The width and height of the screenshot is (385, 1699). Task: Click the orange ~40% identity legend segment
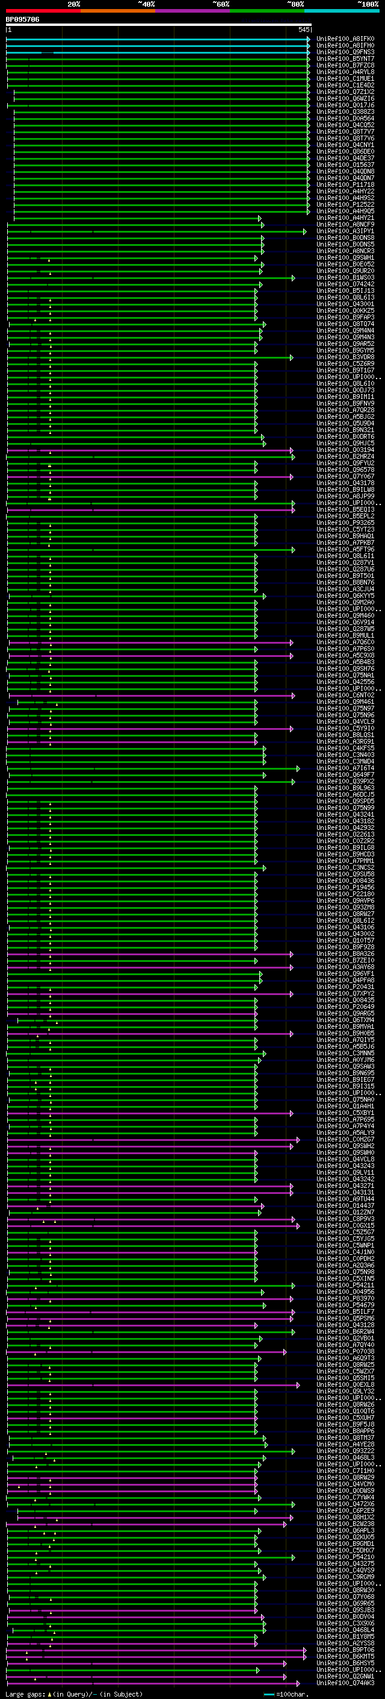coord(118,11)
